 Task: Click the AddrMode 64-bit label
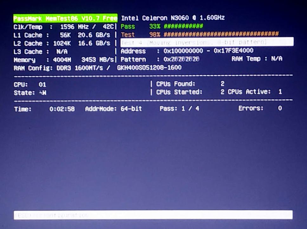coord(113,109)
